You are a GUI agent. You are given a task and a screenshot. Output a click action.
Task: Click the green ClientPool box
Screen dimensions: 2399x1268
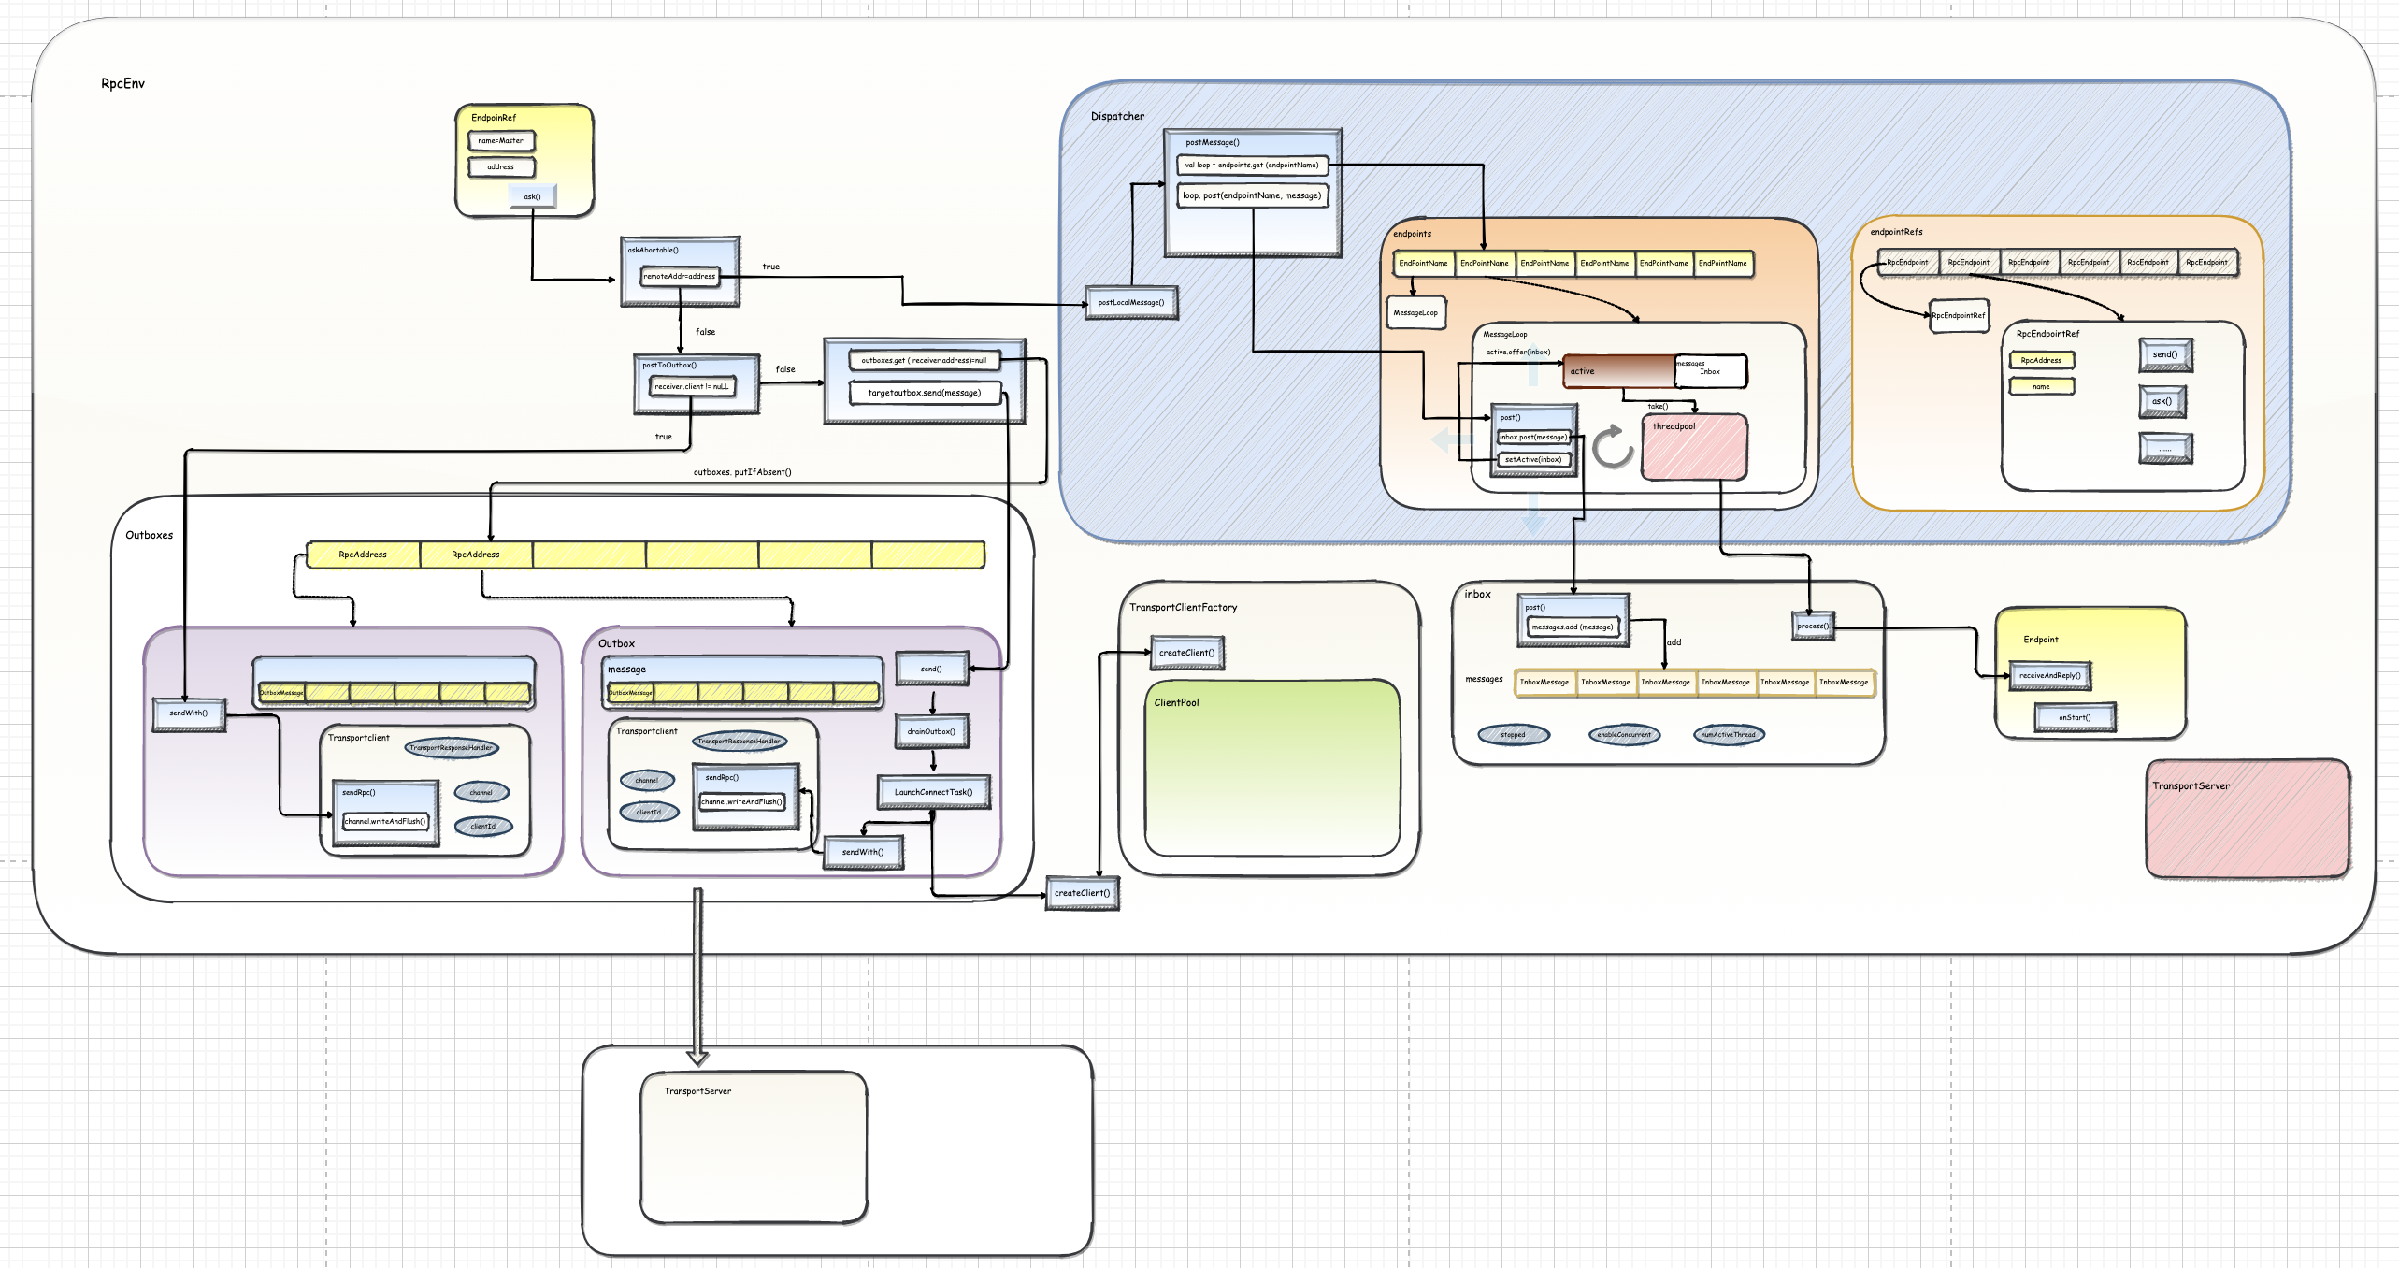pos(1272,769)
